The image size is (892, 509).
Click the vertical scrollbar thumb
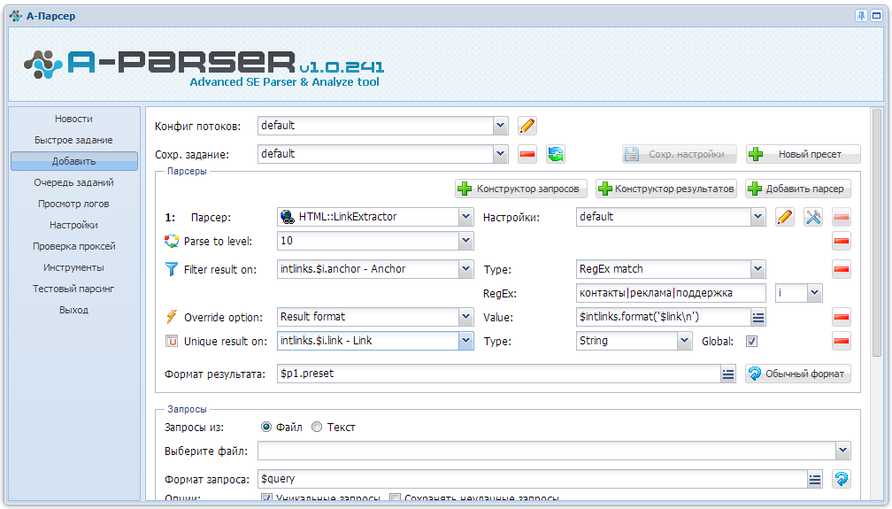[x=877, y=232]
